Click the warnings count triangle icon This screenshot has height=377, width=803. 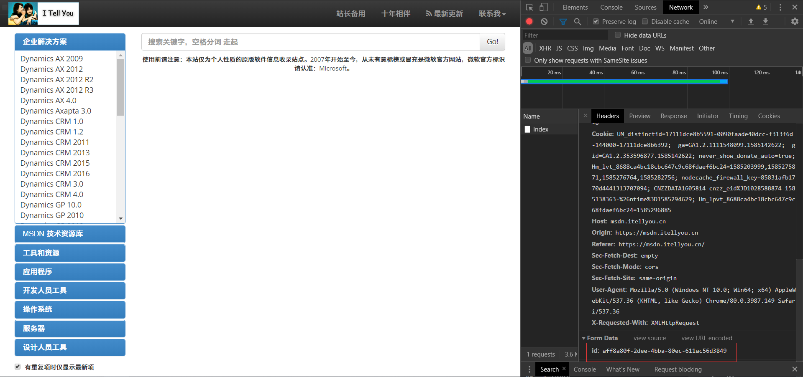point(759,7)
